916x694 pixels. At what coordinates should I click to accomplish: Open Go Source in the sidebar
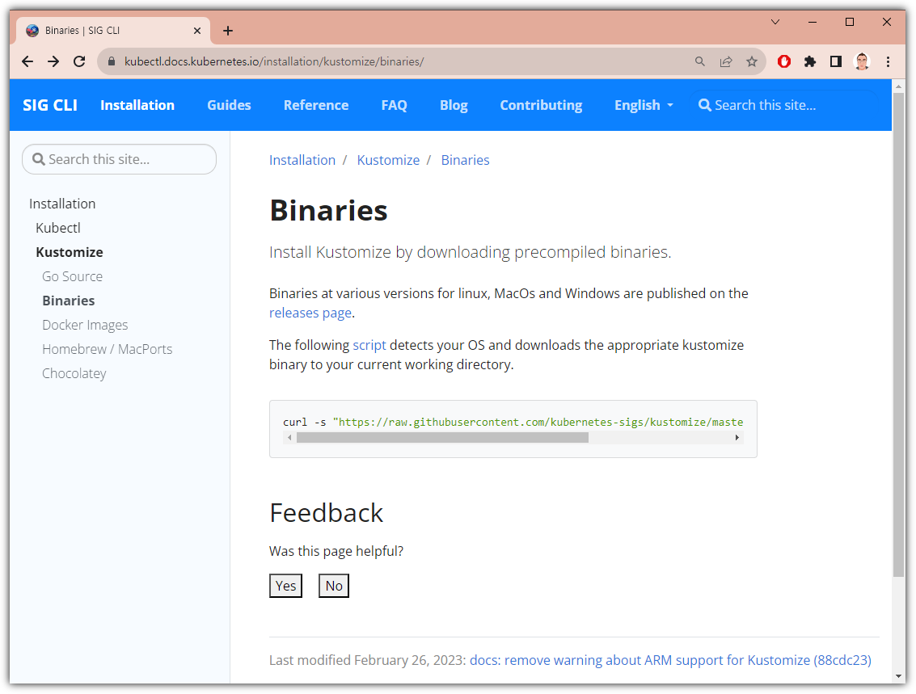pyautogui.click(x=73, y=276)
